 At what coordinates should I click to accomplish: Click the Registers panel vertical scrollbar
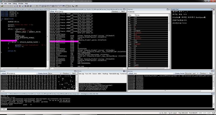[169, 41]
